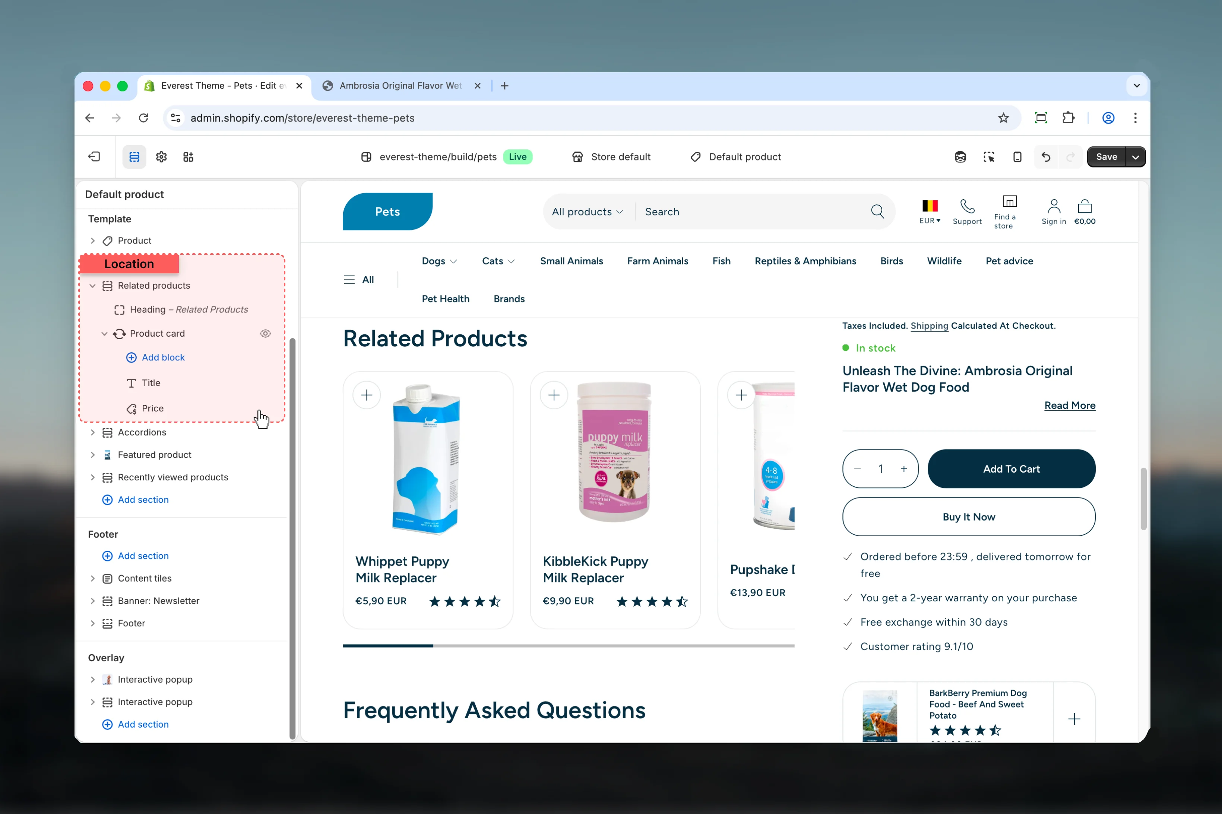Click Add block under Product card
This screenshot has width=1222, height=814.
(x=155, y=357)
